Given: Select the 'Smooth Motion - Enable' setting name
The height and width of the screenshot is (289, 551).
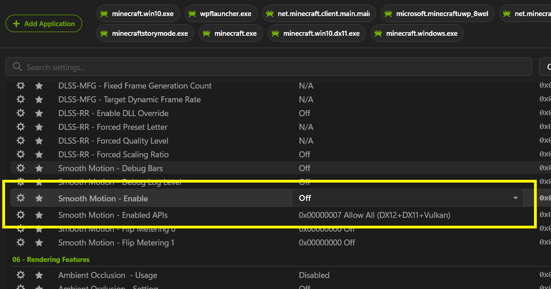Looking at the screenshot, I should [x=103, y=198].
